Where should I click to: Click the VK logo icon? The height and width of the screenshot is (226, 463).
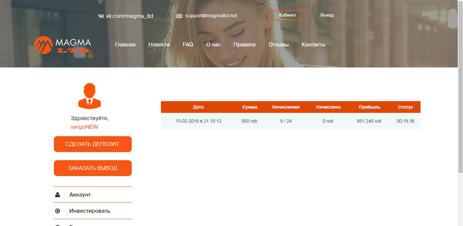coord(101,16)
